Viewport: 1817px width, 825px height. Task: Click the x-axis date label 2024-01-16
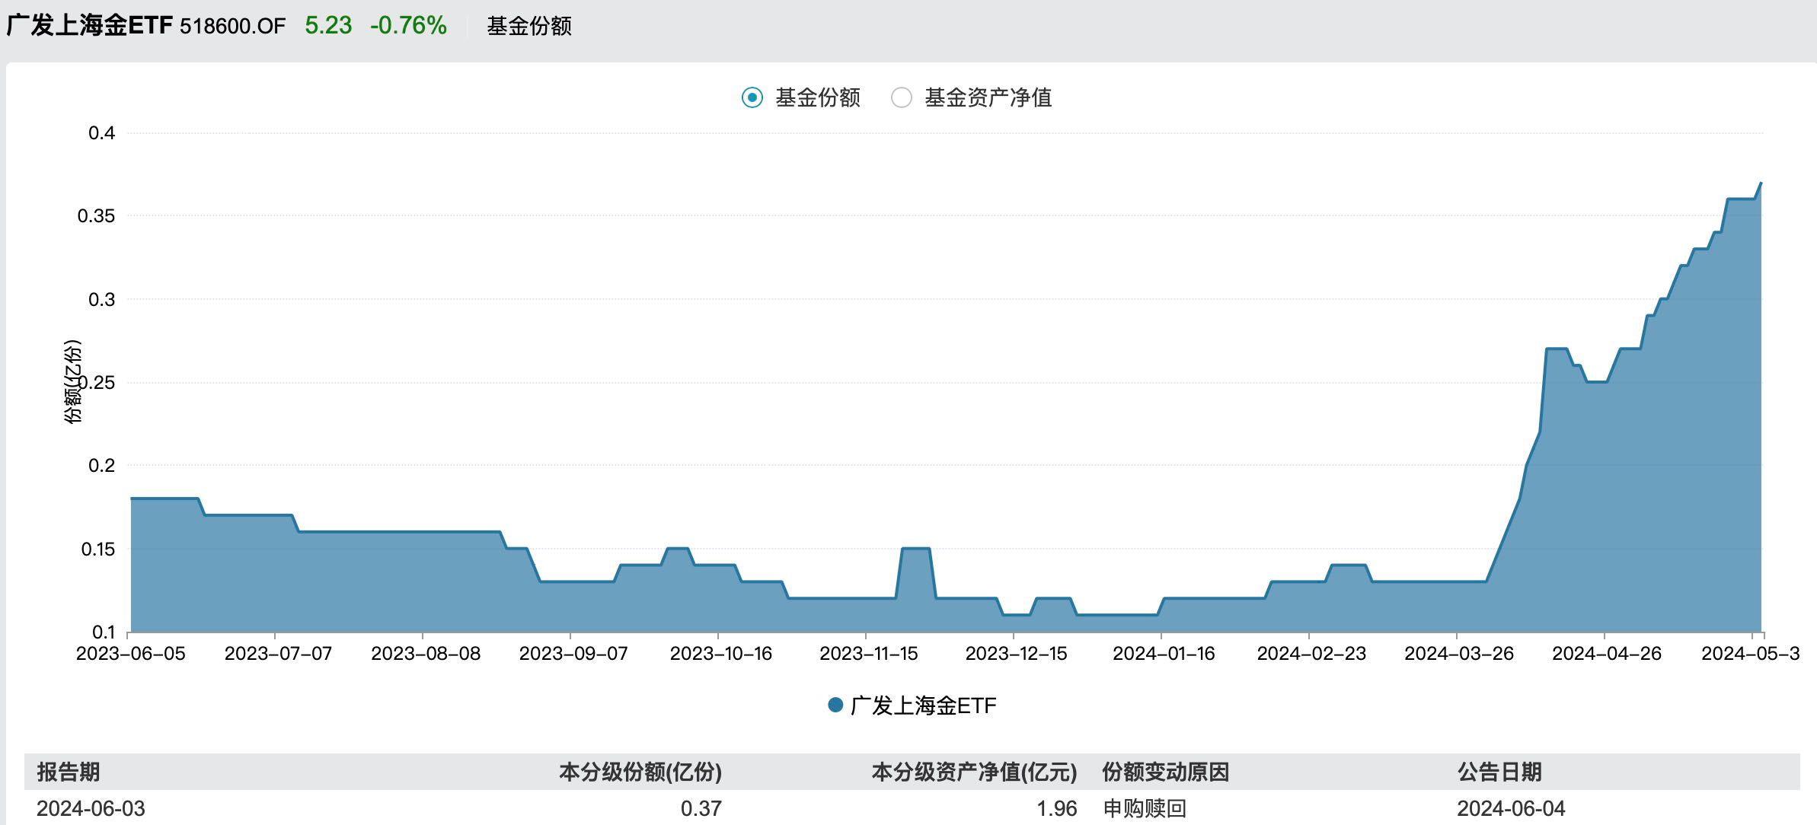pyautogui.click(x=1164, y=654)
